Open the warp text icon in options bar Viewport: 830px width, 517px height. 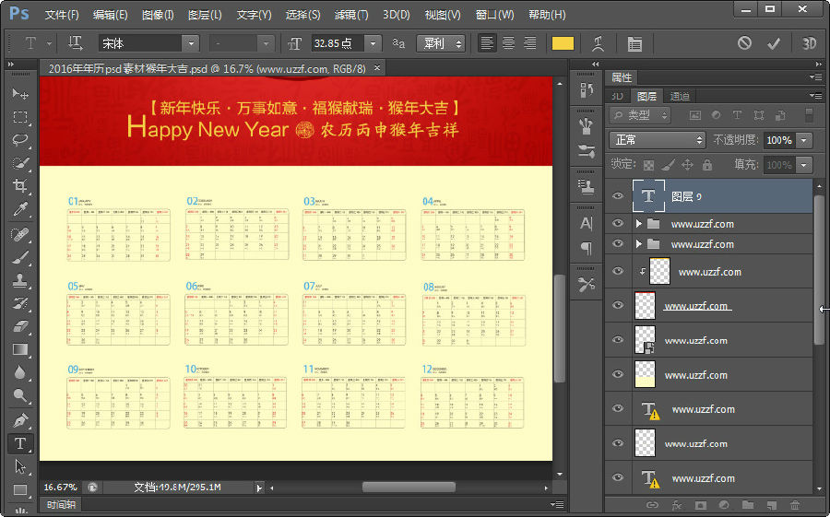(x=599, y=43)
